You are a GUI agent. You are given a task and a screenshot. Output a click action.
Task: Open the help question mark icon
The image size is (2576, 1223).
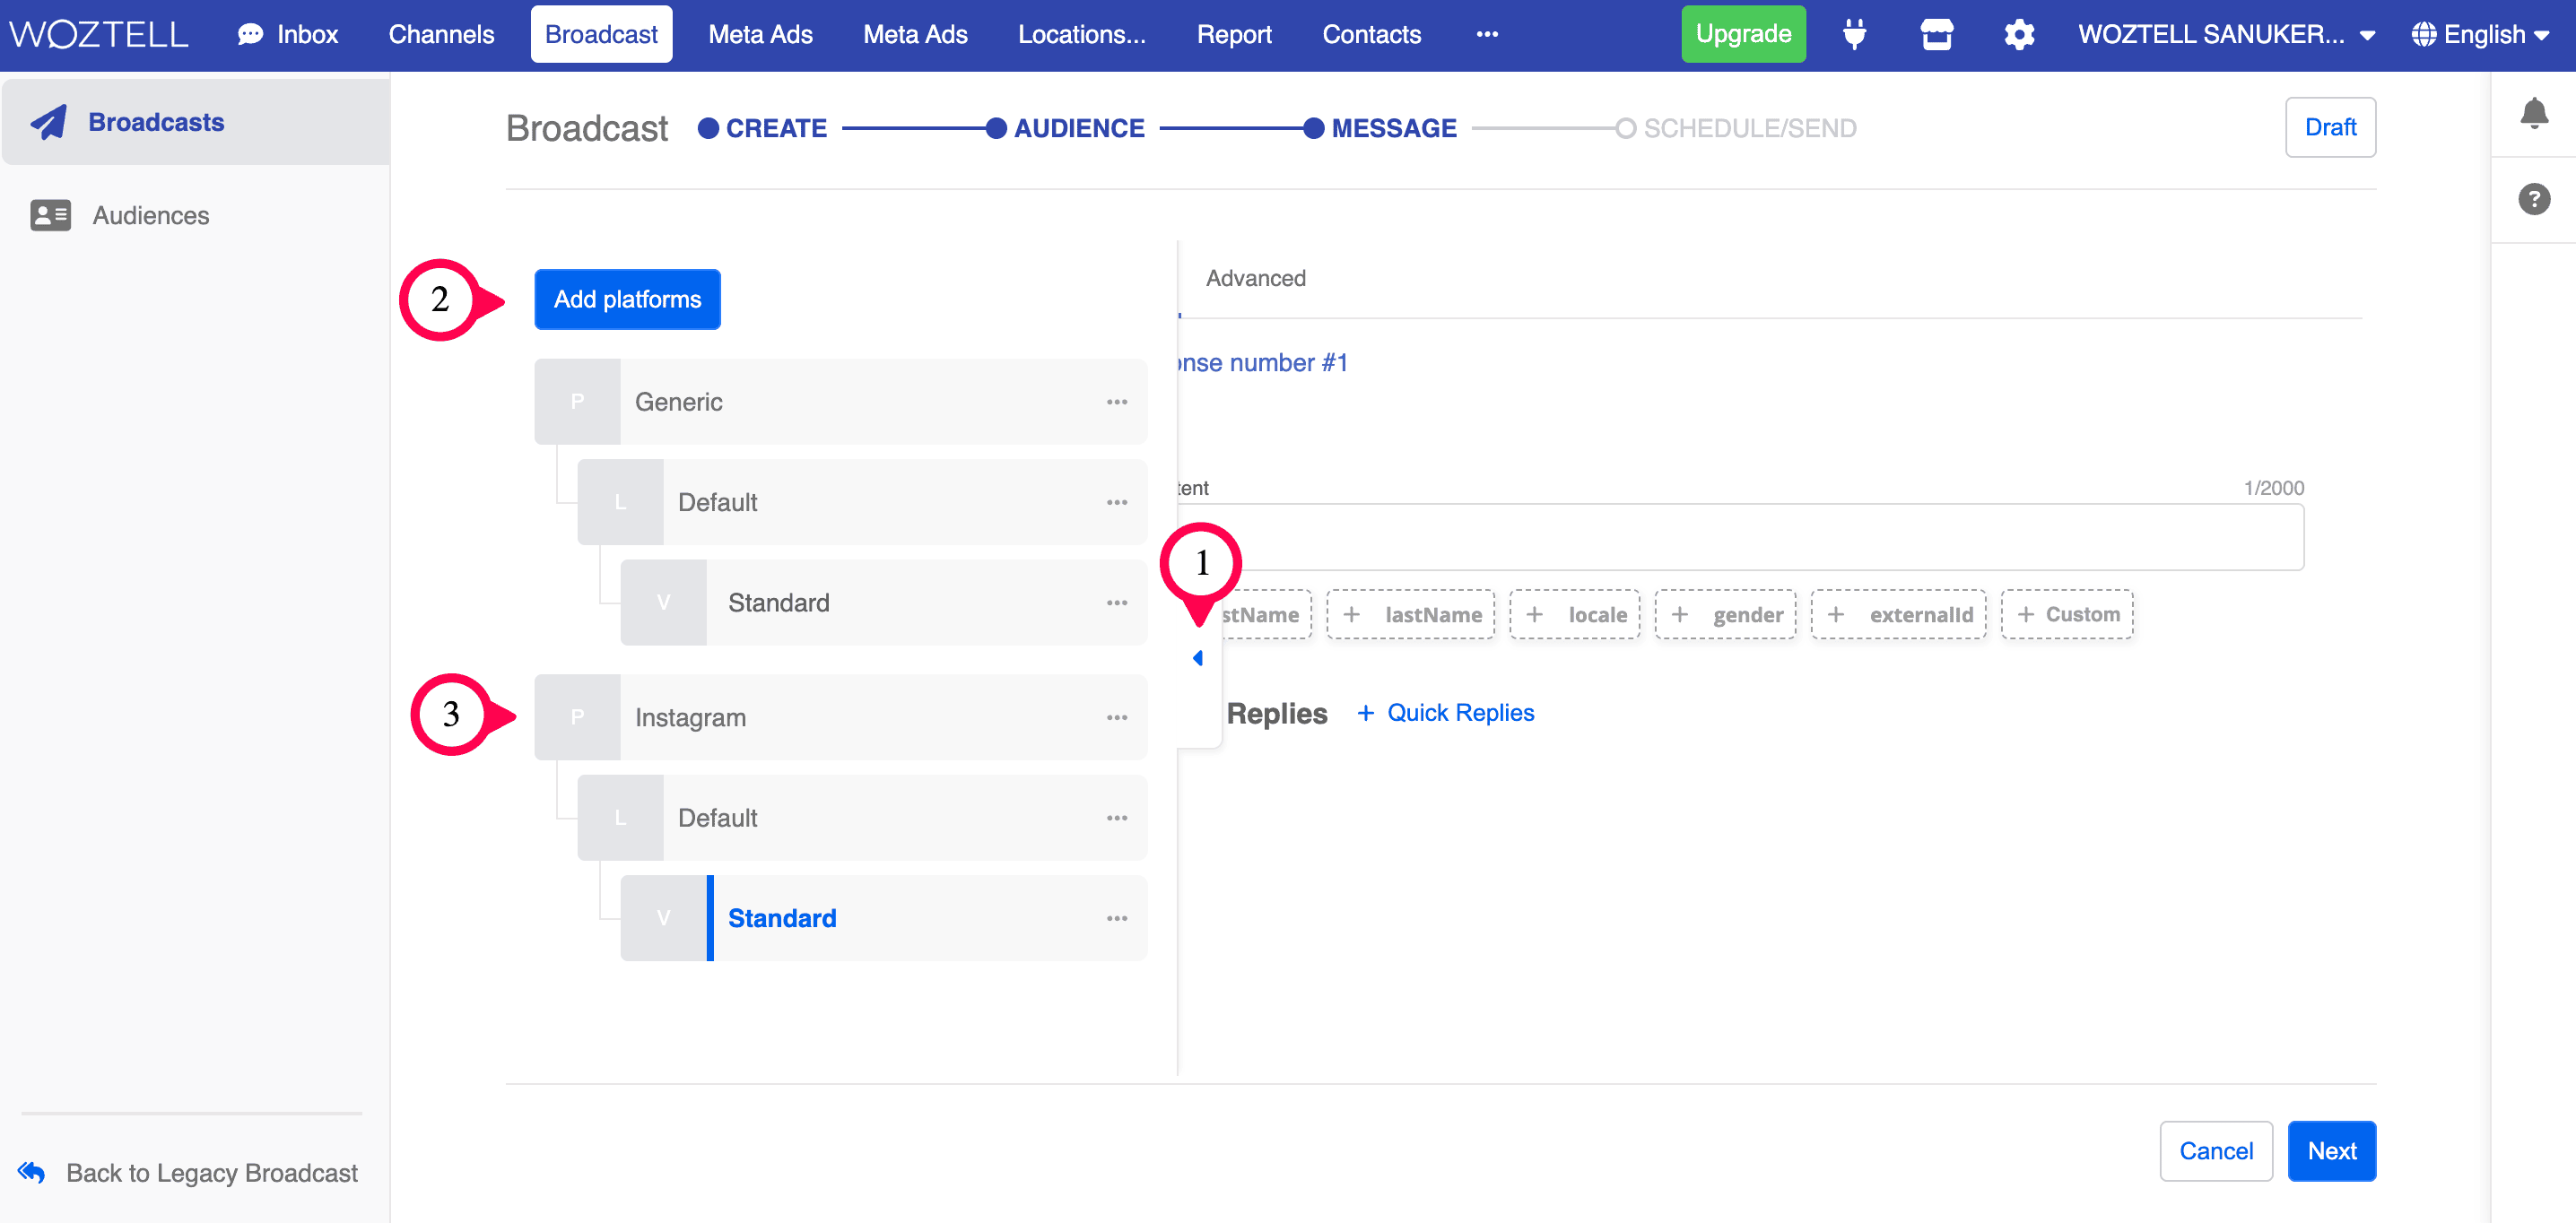coord(2533,199)
